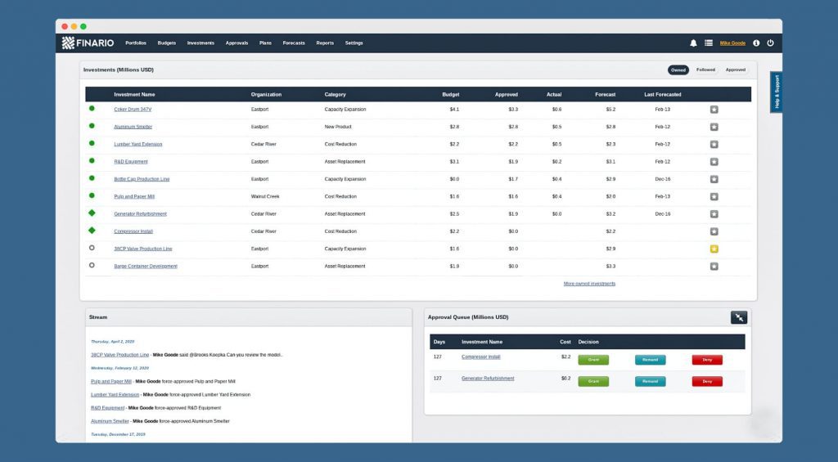Screen dimensions: 838x462
Task: Open Generator Refurbishment link in Approval Queue
Action: 488,378
